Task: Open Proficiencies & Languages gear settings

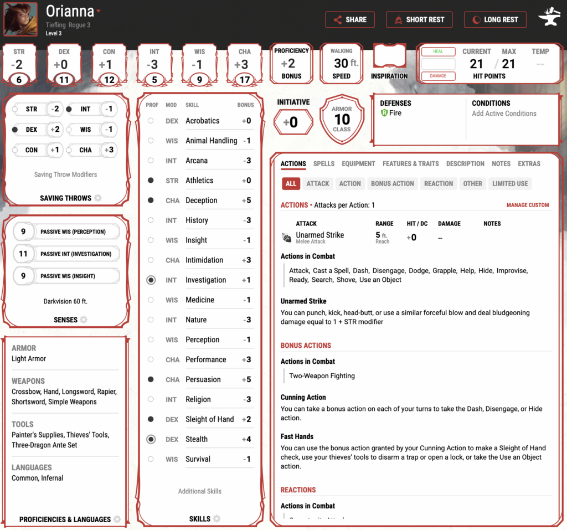Action: tap(117, 519)
